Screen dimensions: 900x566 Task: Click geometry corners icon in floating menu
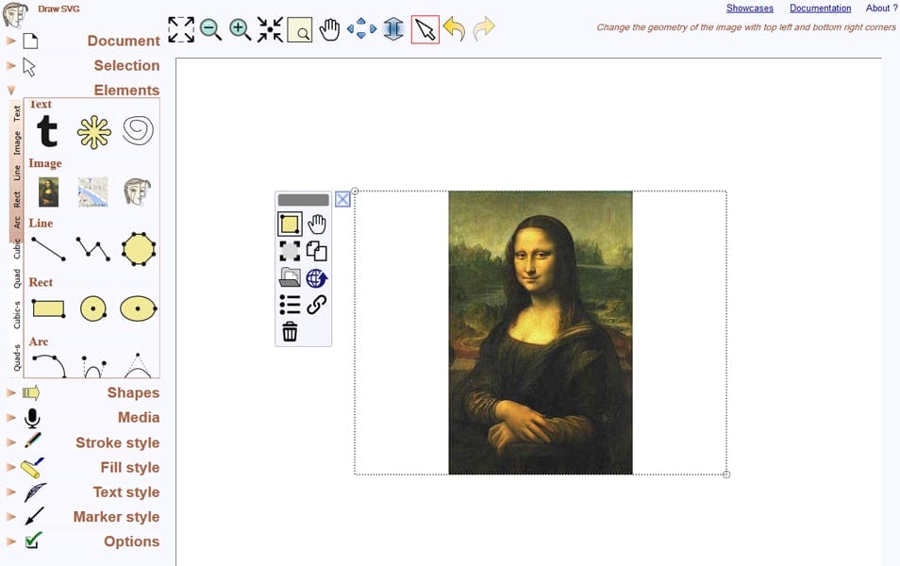coord(290,224)
